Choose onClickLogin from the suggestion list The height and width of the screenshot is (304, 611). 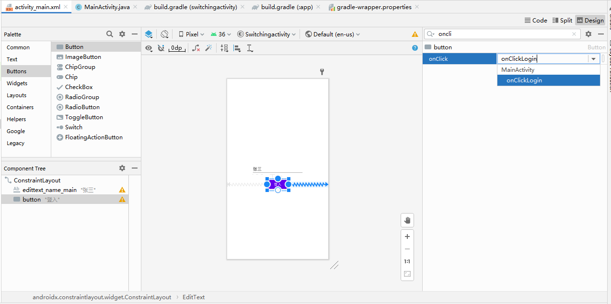point(524,80)
